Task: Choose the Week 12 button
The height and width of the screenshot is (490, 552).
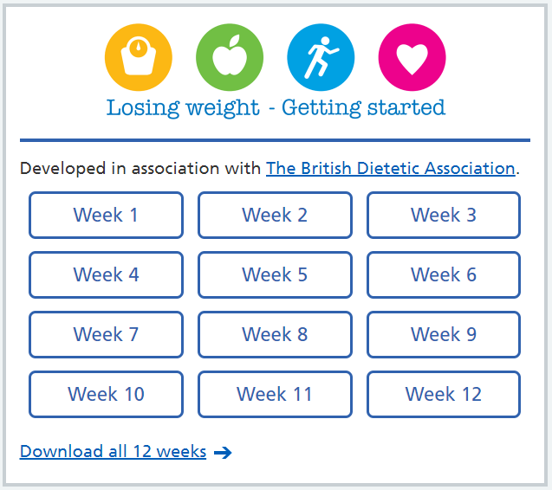Action: 444,394
